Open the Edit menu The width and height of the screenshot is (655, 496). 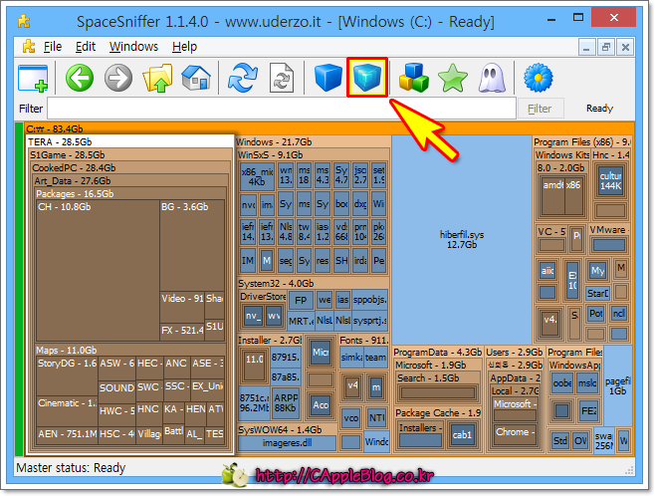(86, 47)
